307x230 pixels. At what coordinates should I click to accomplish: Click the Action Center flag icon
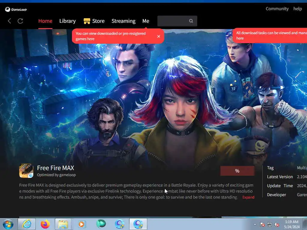pos(262,225)
